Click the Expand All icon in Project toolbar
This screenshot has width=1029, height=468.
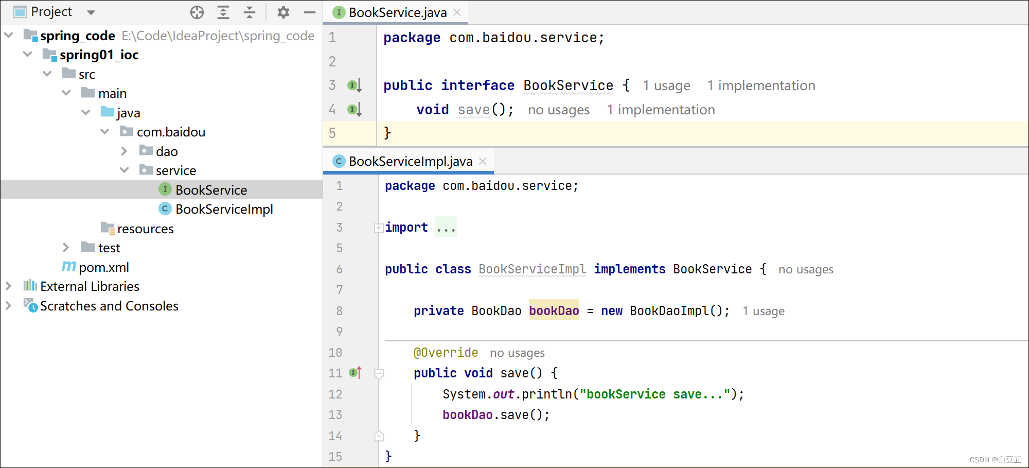223,12
